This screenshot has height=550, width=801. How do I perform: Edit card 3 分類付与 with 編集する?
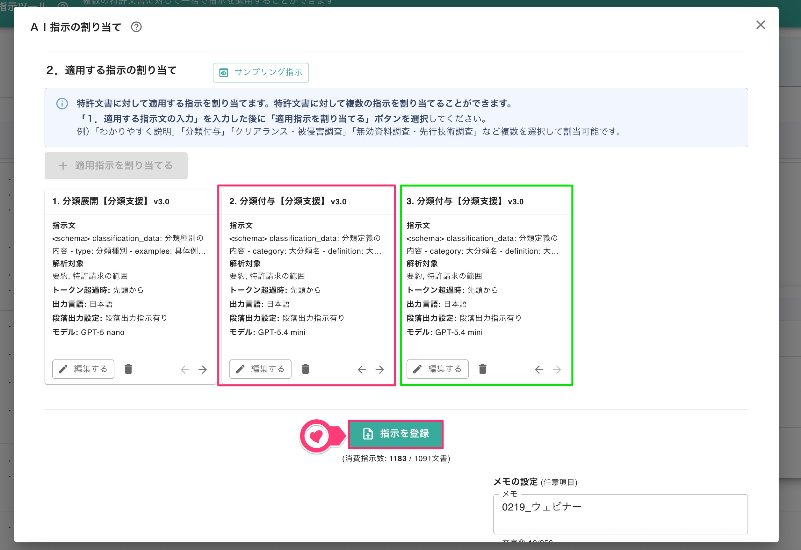(x=437, y=369)
